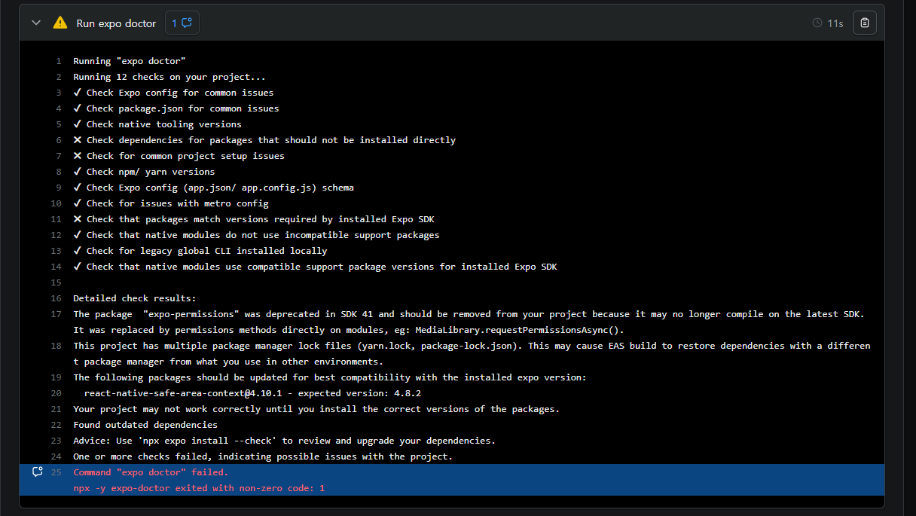Click log line number 11

pyautogui.click(x=56, y=219)
